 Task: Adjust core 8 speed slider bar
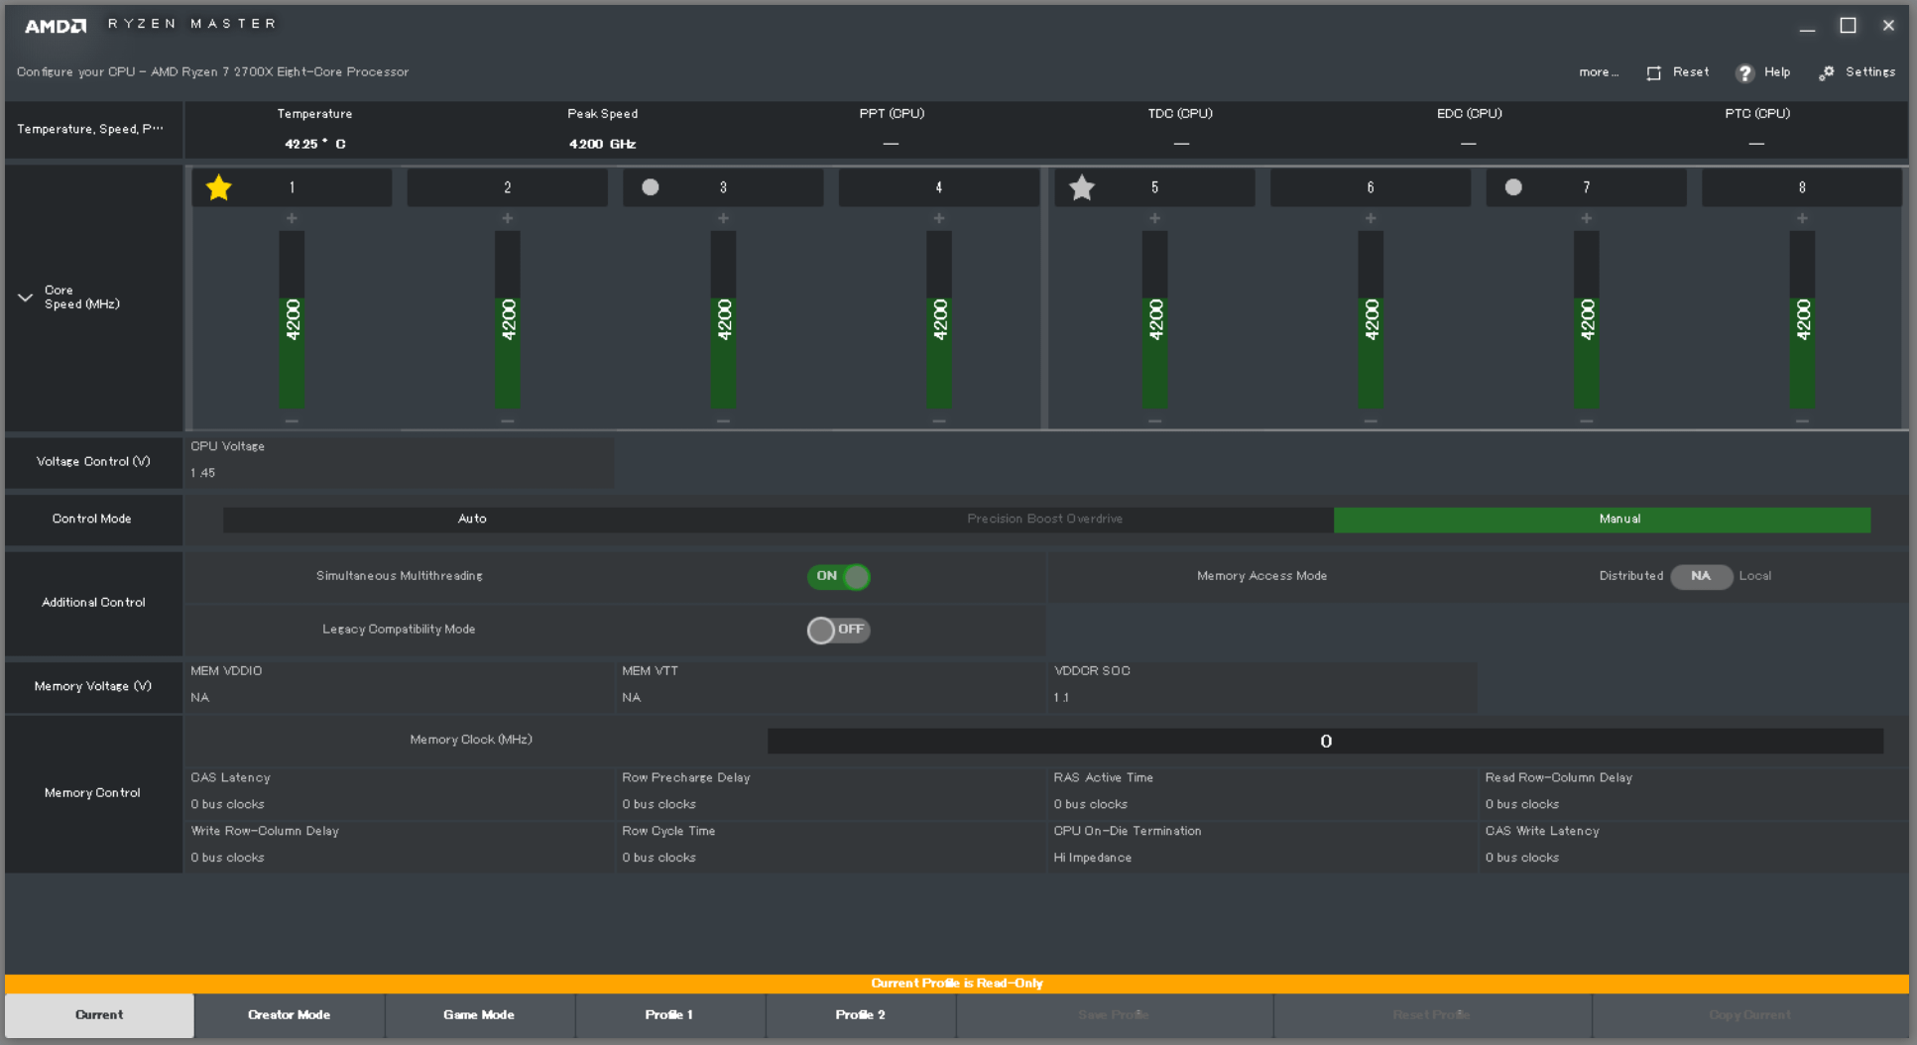click(1802, 319)
